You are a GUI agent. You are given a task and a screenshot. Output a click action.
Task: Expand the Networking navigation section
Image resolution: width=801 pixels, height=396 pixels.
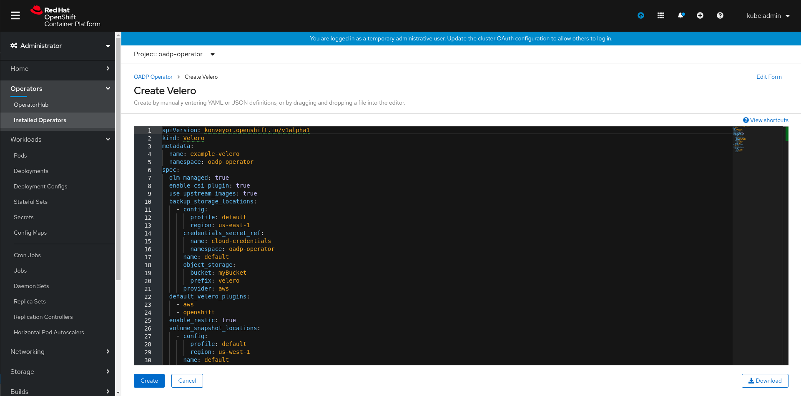click(58, 352)
